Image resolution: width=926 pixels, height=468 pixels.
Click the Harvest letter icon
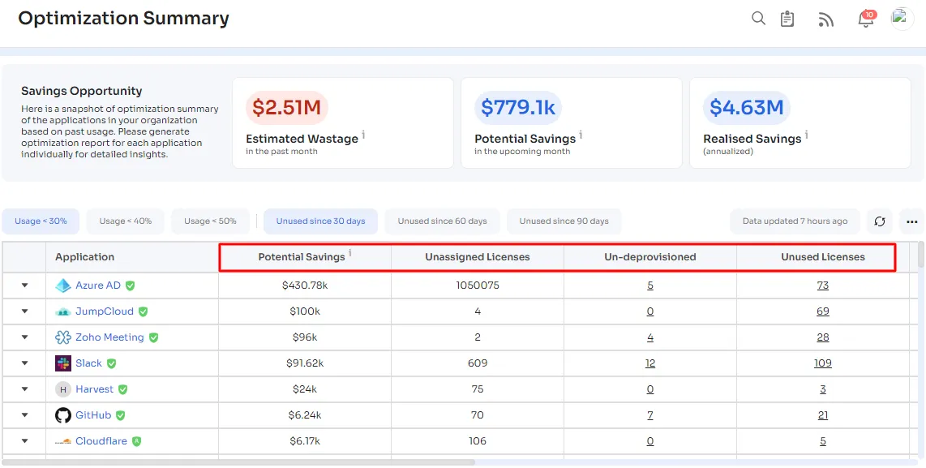coord(63,389)
